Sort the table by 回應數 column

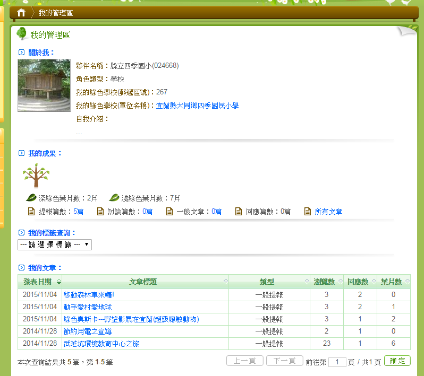tap(360, 282)
